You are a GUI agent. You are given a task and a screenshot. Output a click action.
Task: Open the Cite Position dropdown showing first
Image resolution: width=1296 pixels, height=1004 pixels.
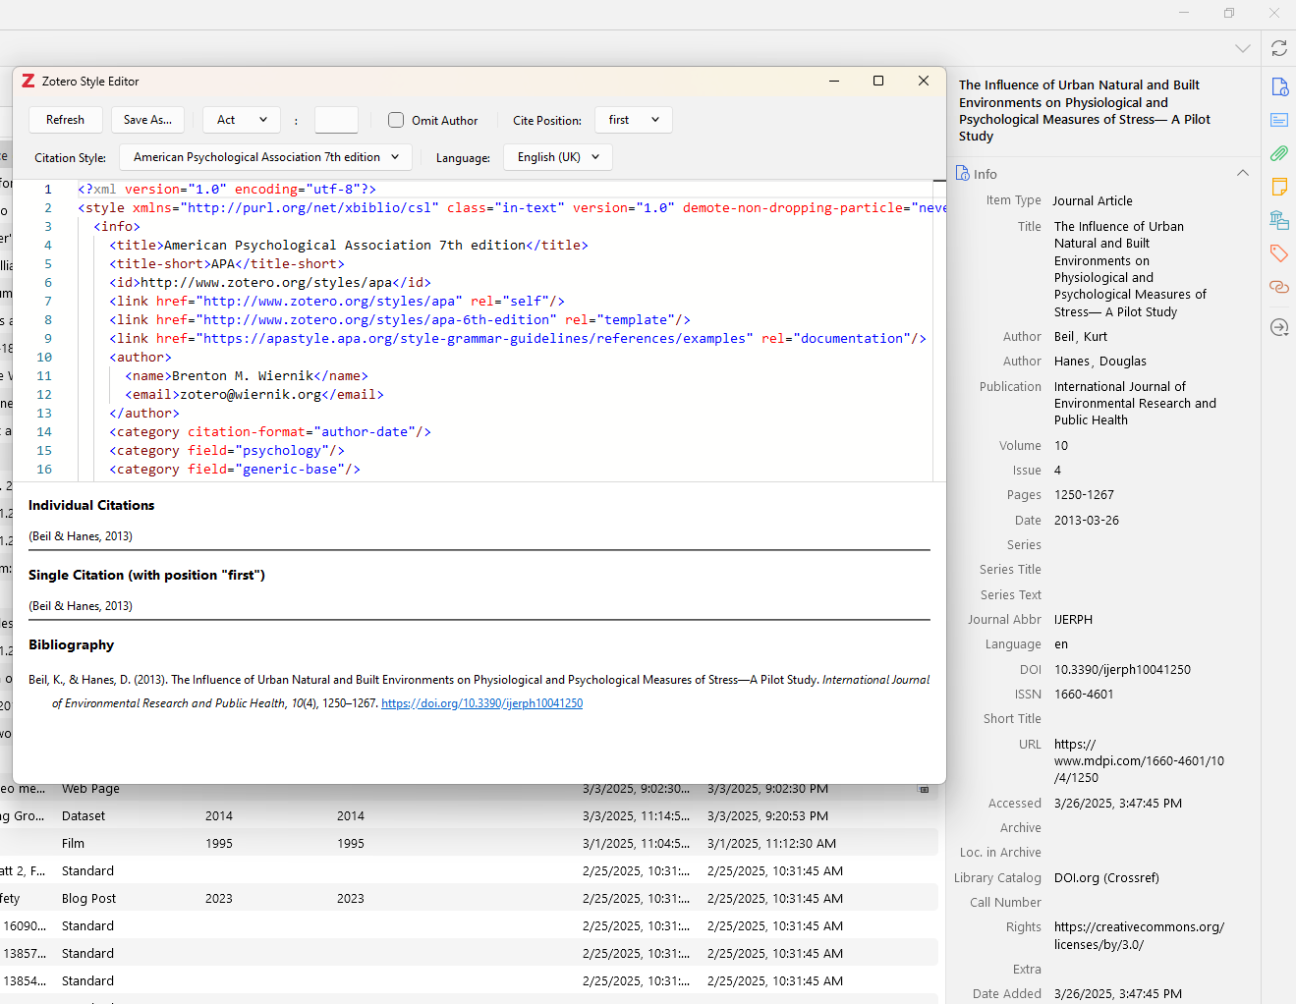(634, 120)
